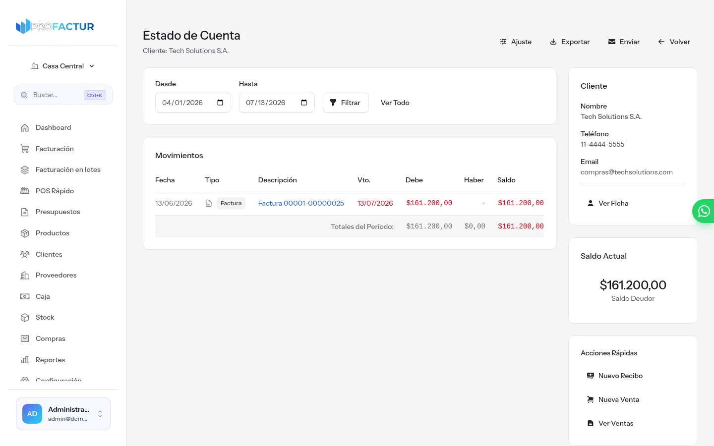Image resolution: width=714 pixels, height=446 pixels.
Task: Click the POS Rápido register icon
Action: tap(25, 191)
